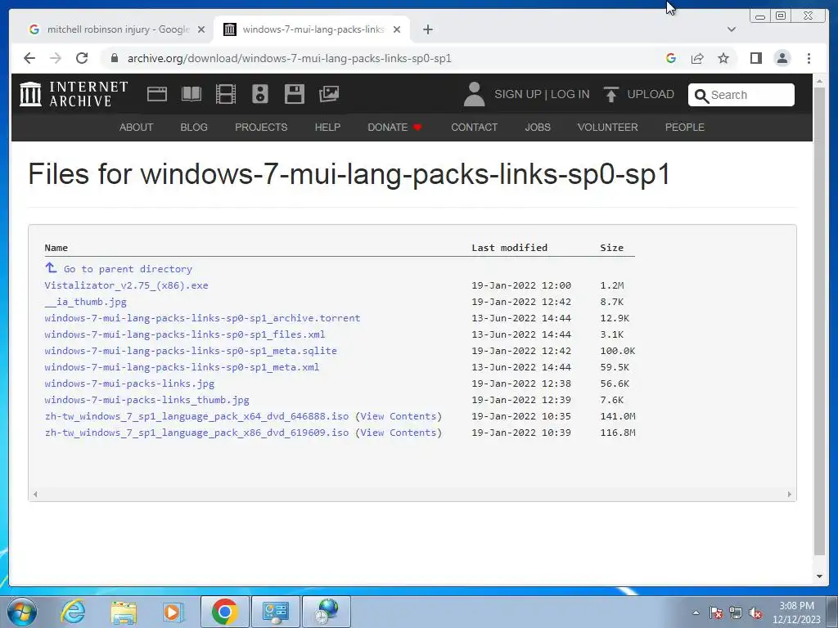Open the Audio speaker icon
Image resolution: width=838 pixels, height=628 pixels.
[259, 94]
